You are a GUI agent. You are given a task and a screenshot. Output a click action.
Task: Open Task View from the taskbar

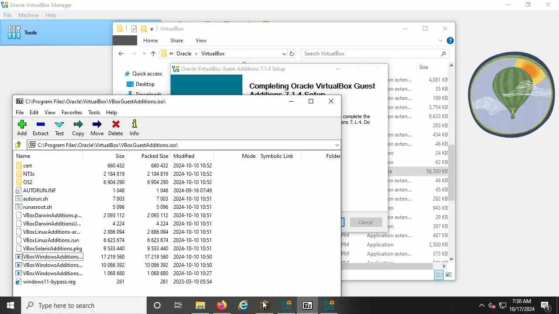(178, 305)
